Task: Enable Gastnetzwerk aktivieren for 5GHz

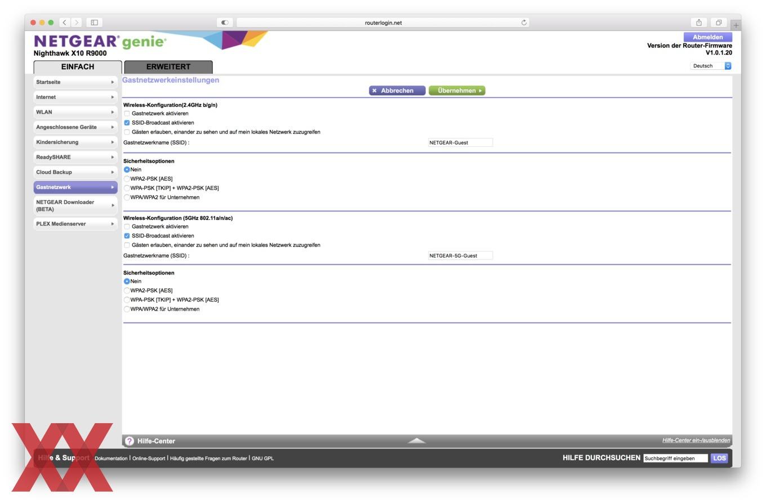Action: (127, 227)
